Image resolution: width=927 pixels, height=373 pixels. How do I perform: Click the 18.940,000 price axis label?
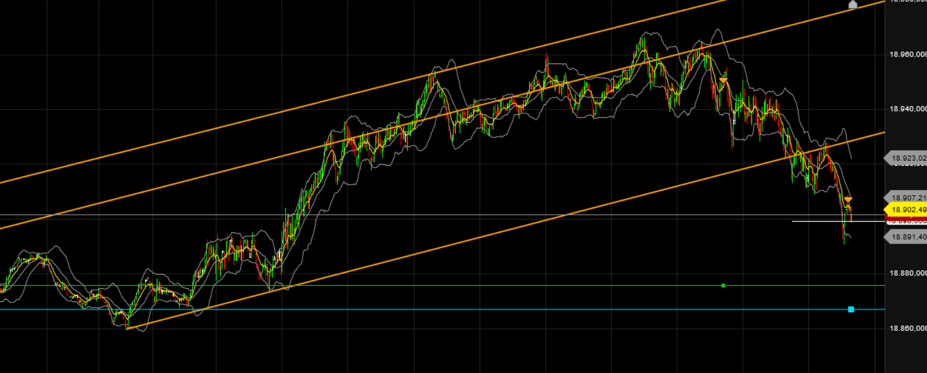[x=908, y=109]
